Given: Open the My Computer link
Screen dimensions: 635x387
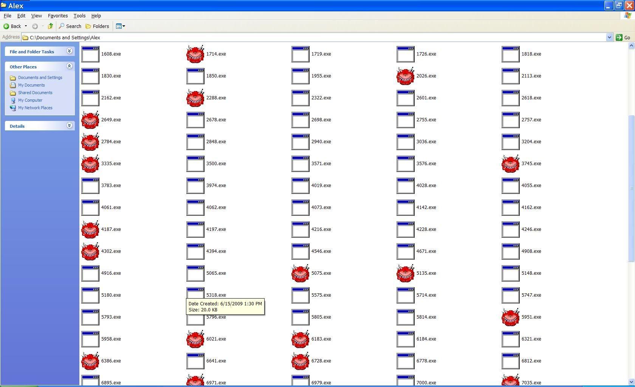Looking at the screenshot, I should pos(30,100).
